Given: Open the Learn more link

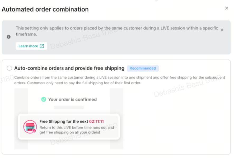Looking at the screenshot, I should point(28,46).
